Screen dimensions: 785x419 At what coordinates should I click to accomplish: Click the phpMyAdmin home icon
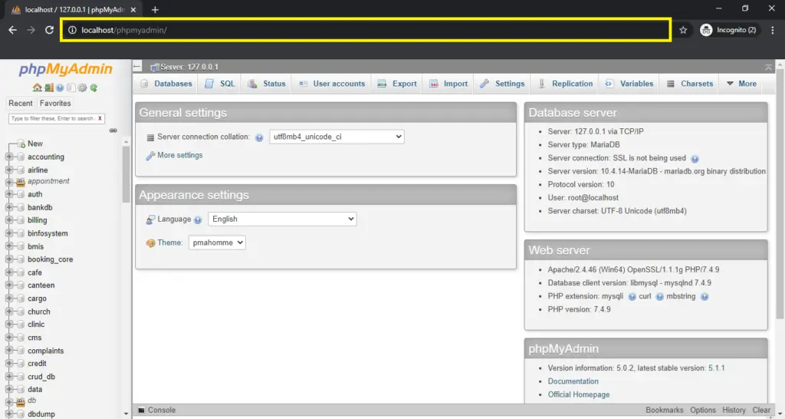click(x=37, y=88)
